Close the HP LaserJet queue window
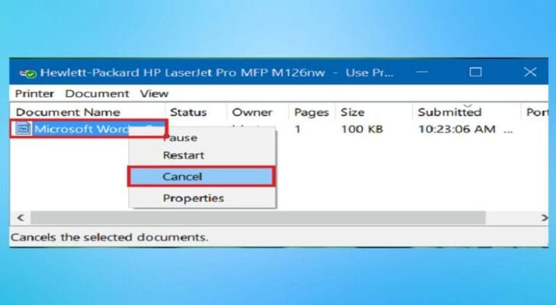556x305 pixels. pos(530,72)
